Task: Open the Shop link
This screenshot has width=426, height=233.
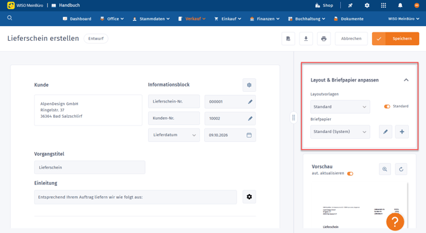Action: click(x=324, y=6)
